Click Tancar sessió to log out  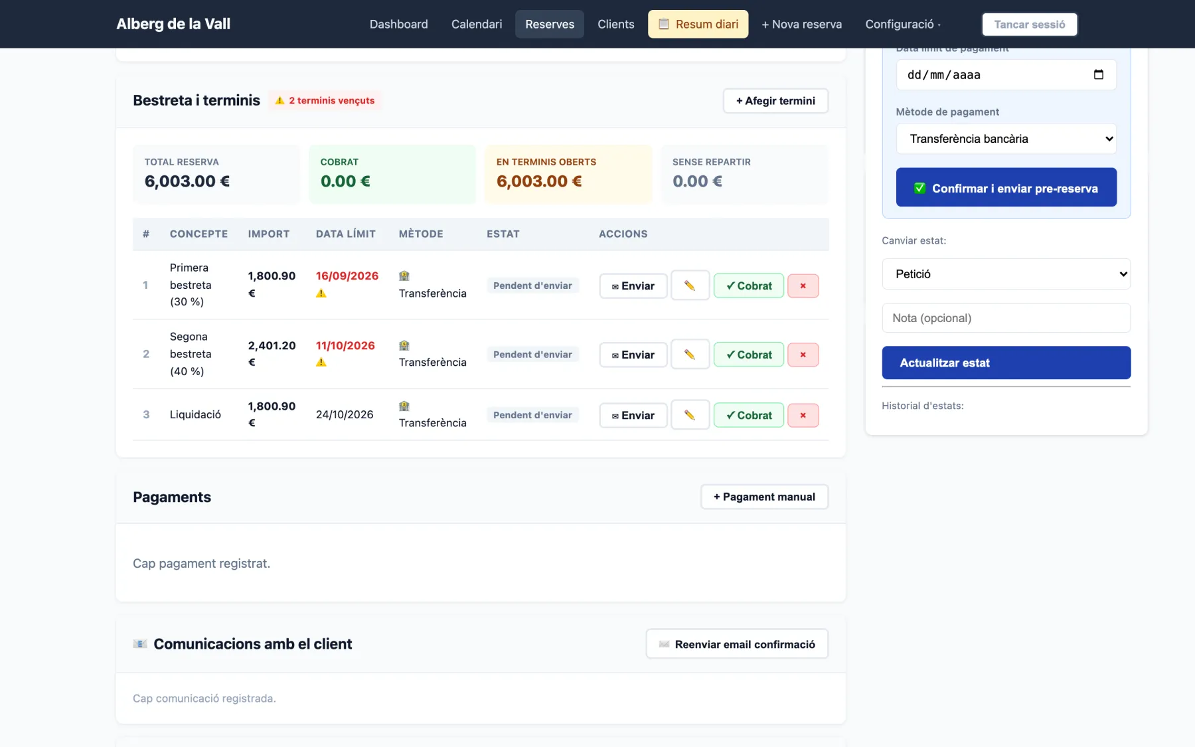tap(1030, 24)
